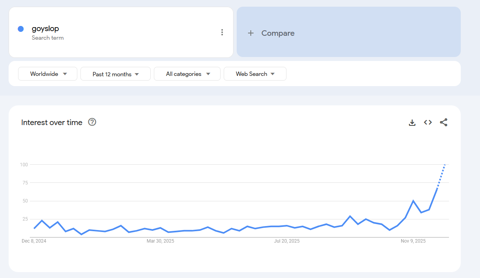Share the interest over time chart

point(443,122)
